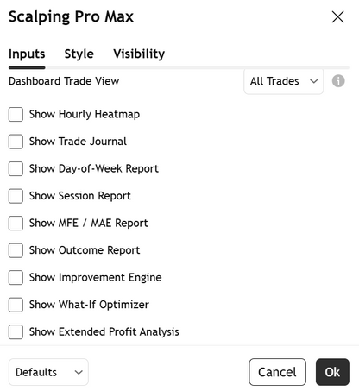Open the Visibility tab

point(139,54)
